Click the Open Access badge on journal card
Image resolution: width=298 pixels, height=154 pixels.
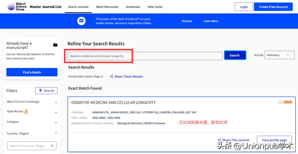[x=285, y=102]
